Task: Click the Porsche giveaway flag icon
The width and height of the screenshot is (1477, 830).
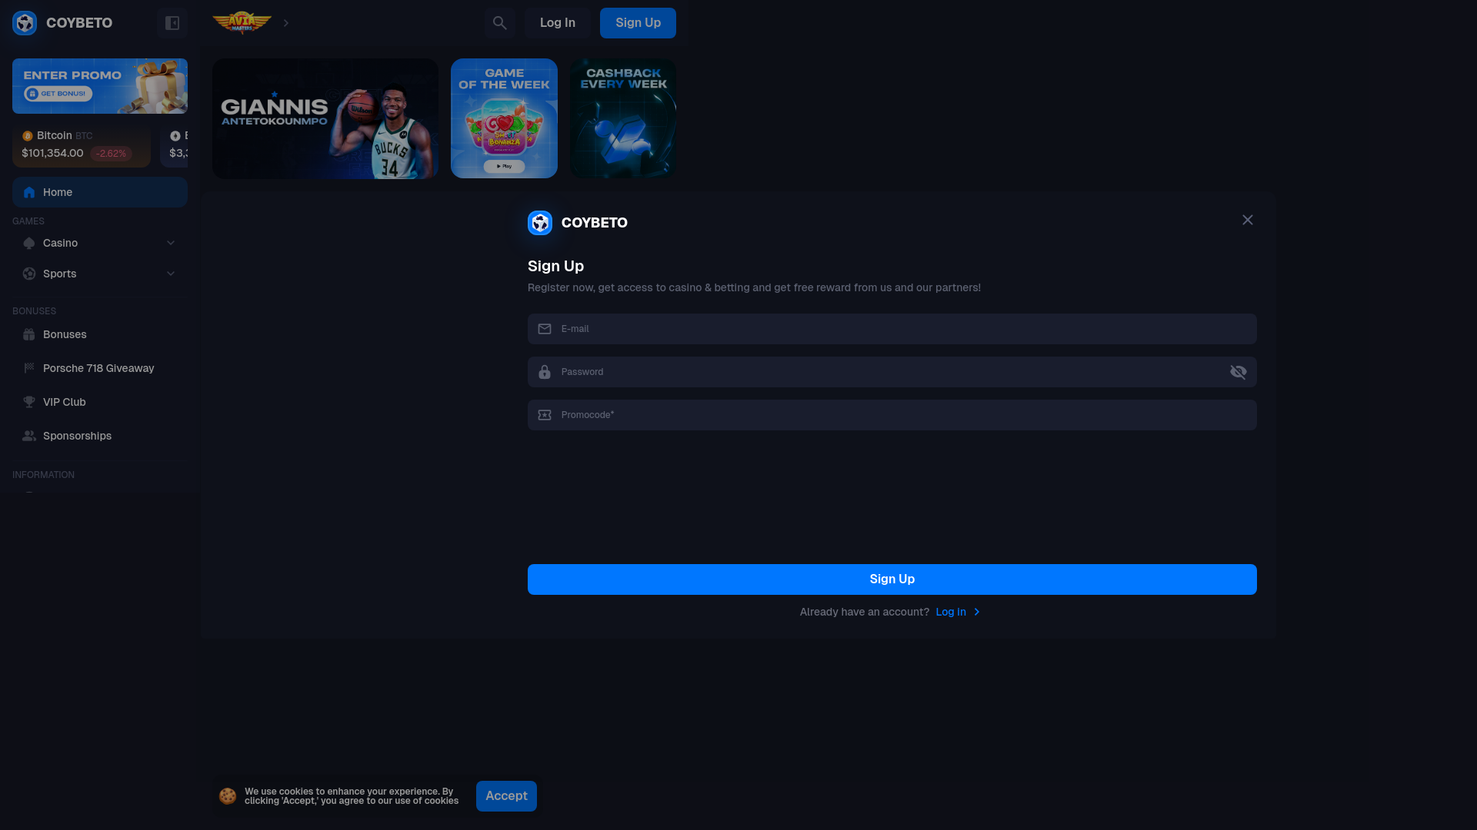Action: 29,368
